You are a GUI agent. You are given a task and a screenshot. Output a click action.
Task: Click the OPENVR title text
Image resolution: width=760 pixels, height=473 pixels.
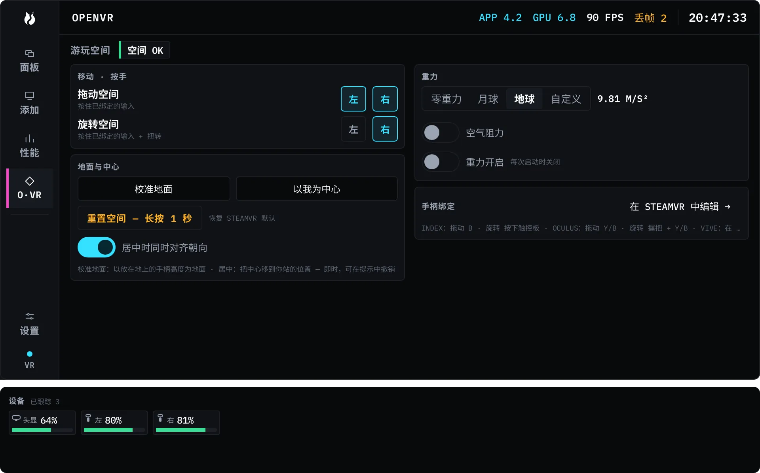(93, 18)
